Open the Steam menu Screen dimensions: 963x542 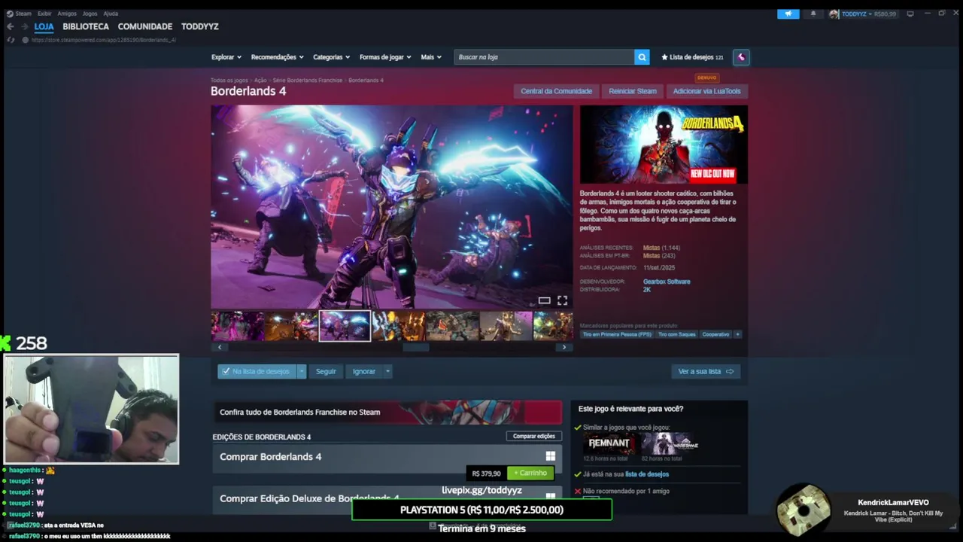click(x=23, y=14)
